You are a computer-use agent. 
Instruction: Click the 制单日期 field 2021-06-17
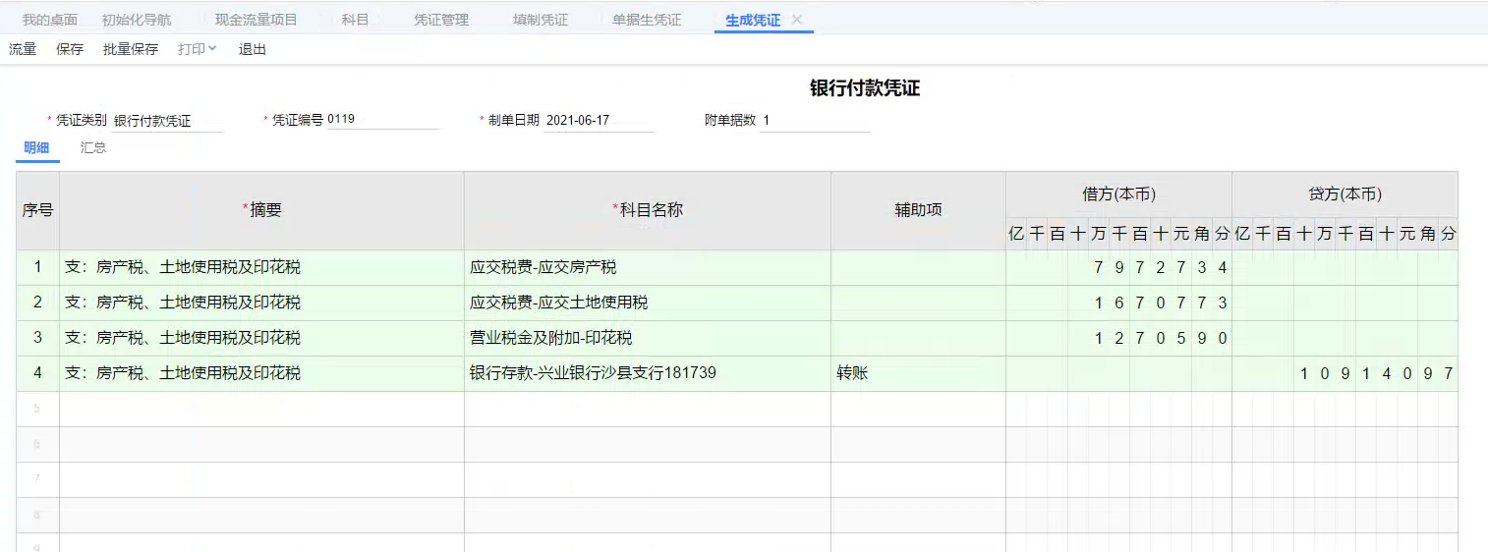point(600,121)
